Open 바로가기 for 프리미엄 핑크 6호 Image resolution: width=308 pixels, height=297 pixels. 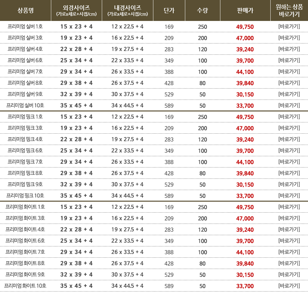click(289, 150)
